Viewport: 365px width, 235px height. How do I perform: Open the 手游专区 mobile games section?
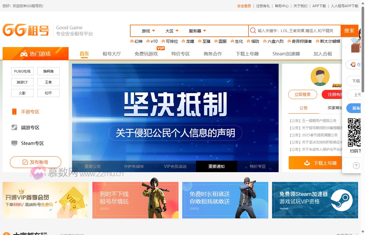pos(30,112)
